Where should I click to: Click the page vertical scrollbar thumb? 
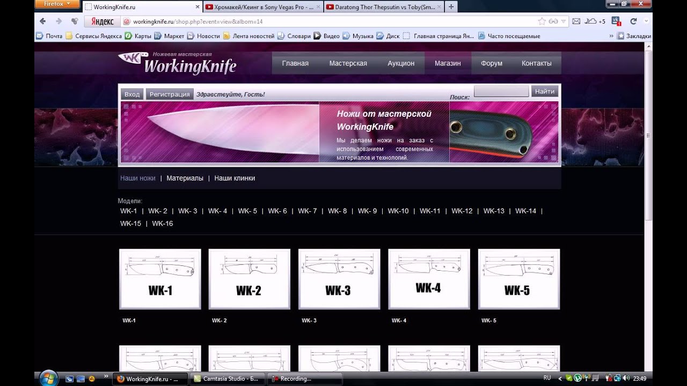point(648,136)
